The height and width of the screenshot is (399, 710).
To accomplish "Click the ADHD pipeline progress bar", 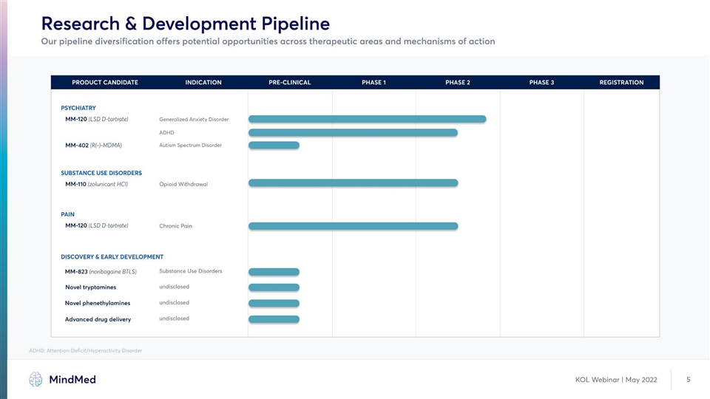I will click(x=353, y=132).
